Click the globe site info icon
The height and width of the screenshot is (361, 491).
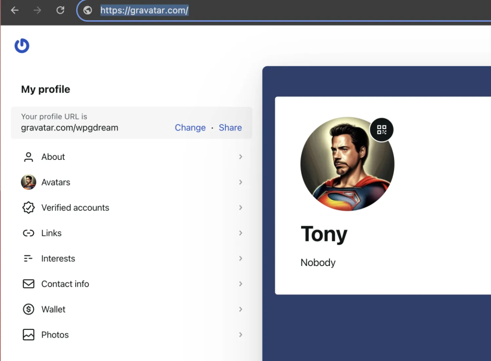[88, 11]
